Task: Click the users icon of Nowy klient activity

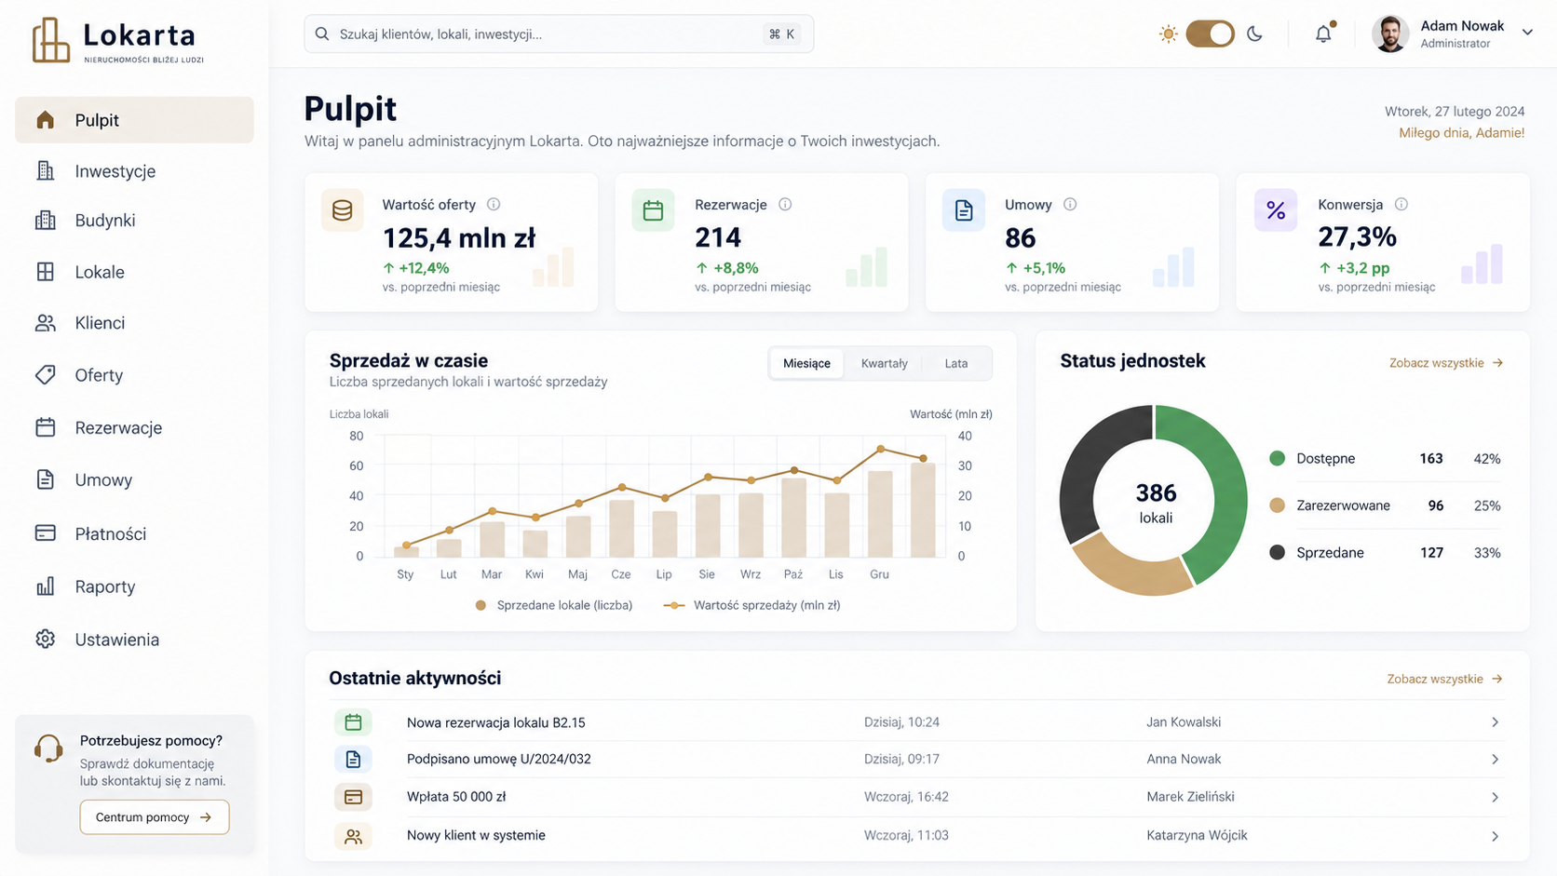Action: [x=353, y=836]
